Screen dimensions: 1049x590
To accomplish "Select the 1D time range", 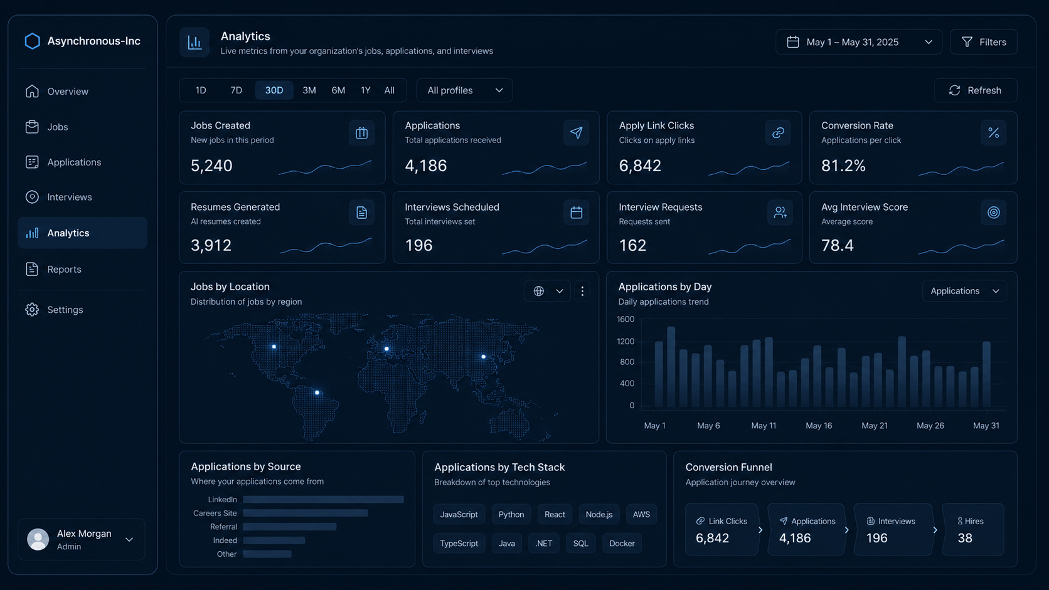I will click(x=201, y=90).
